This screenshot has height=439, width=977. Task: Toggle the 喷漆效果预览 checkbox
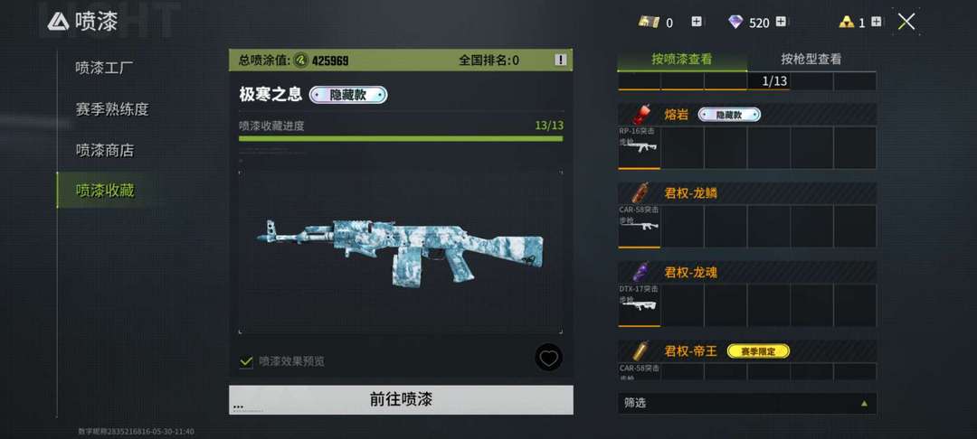pyautogui.click(x=246, y=361)
